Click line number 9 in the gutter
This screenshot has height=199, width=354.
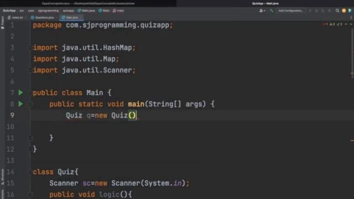click(x=12, y=116)
